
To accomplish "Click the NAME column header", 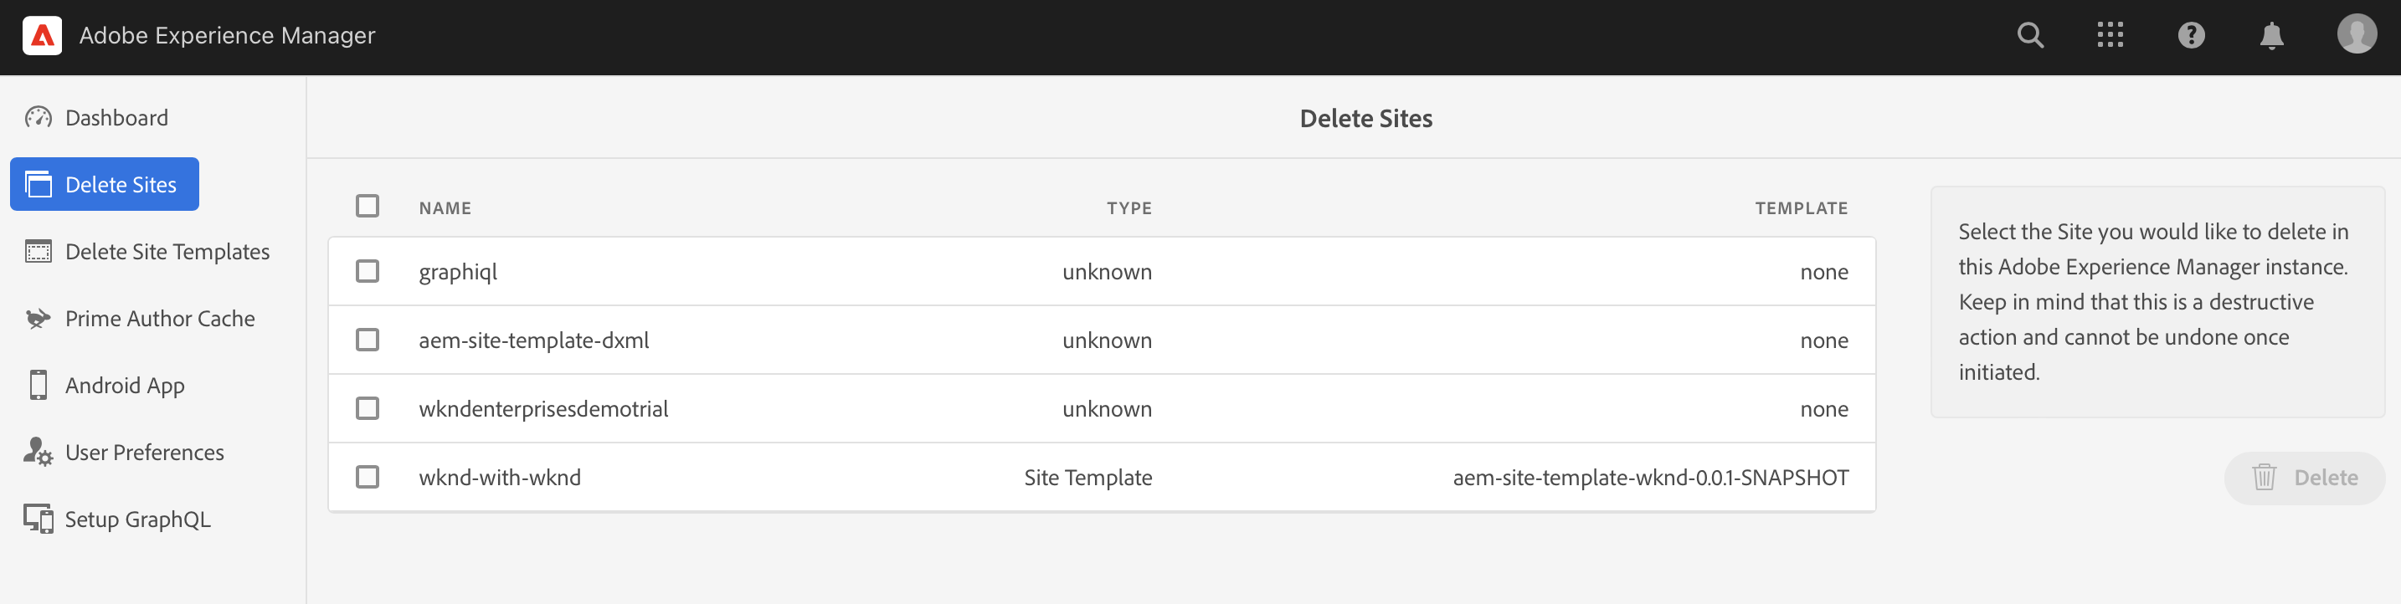I will click(445, 207).
